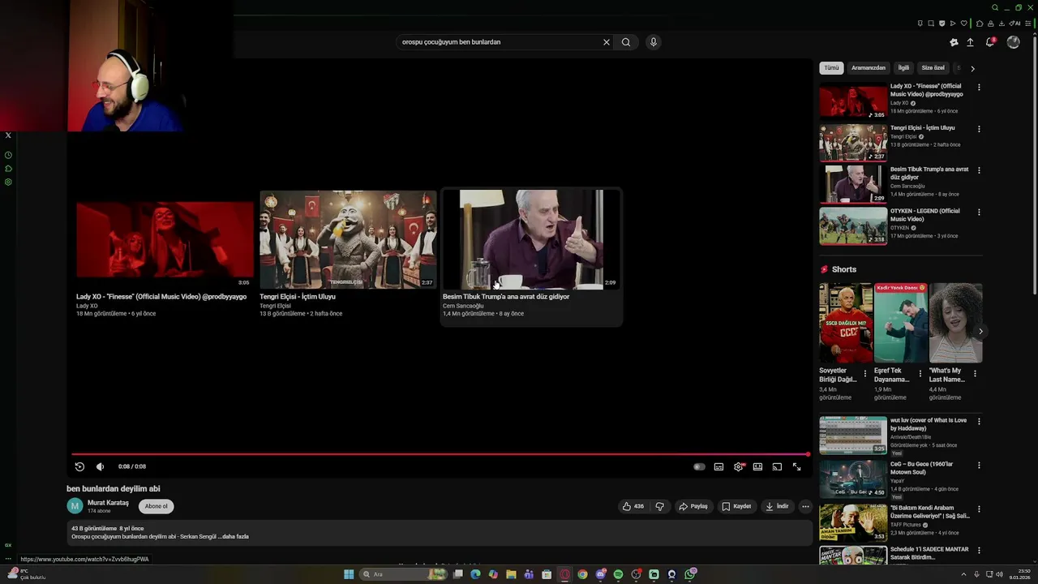
Task: Open the YouTube create/upload arrow icon
Action: [x=970, y=42]
